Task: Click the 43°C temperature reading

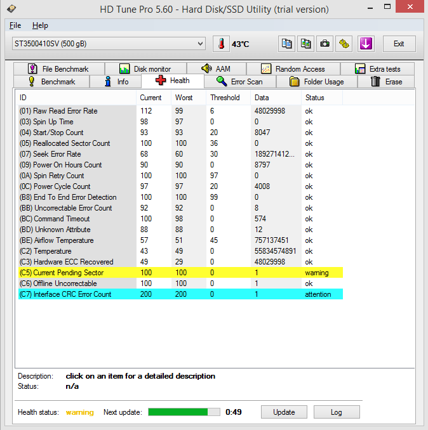Action: point(241,44)
